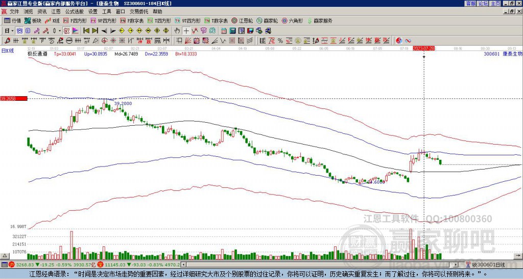The width and height of the screenshot is (523, 279).
Task: Click the triangle ruler icon
Action: [x=96, y=41]
